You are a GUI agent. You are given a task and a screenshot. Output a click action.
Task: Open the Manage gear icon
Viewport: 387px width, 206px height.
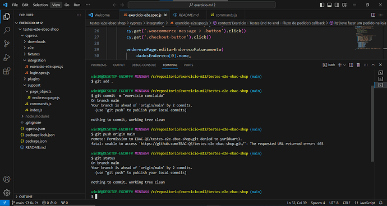pyautogui.click(x=7, y=193)
